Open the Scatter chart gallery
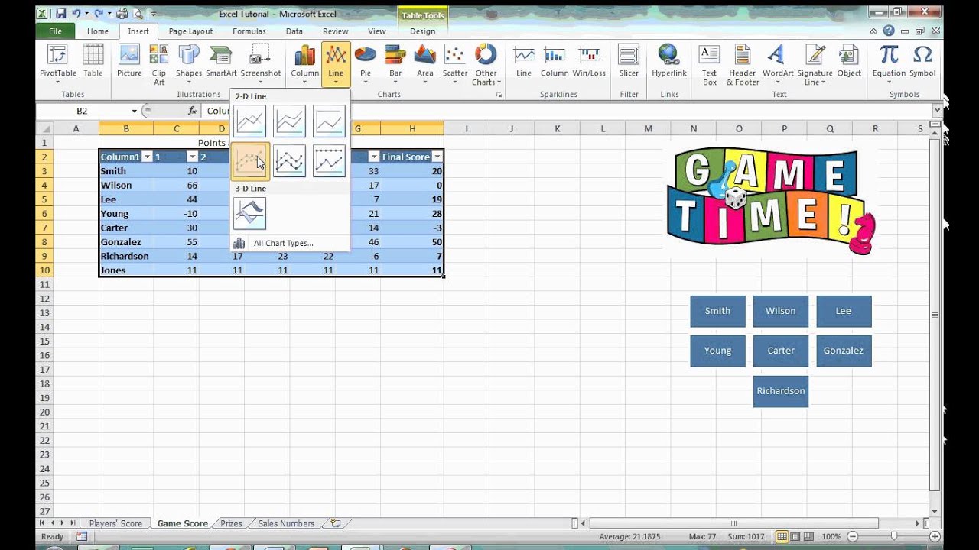The width and height of the screenshot is (979, 550). click(455, 63)
